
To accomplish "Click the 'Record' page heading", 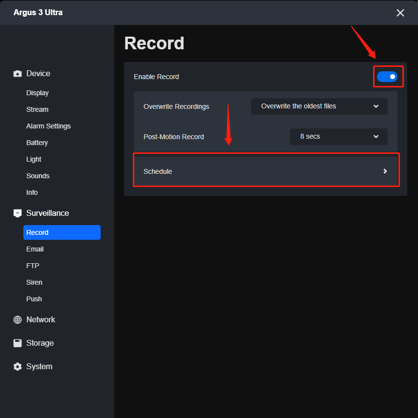I will click(x=154, y=43).
